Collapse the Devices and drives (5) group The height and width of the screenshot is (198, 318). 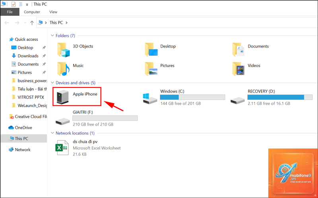coord(52,83)
